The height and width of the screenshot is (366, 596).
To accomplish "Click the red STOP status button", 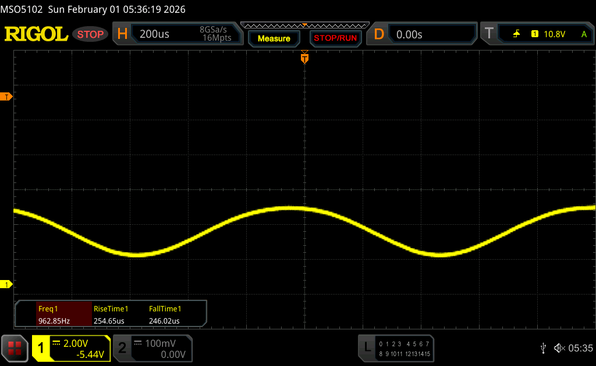I will 90,34.
